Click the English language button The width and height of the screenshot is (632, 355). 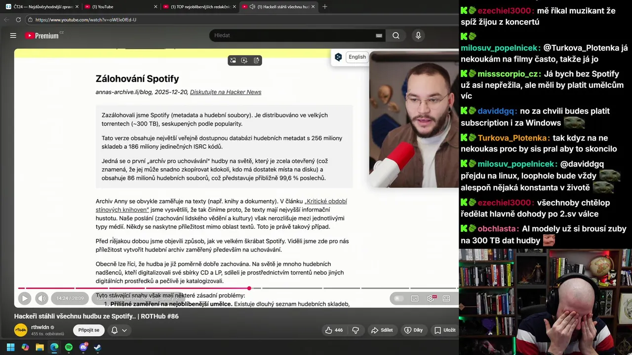(357, 57)
